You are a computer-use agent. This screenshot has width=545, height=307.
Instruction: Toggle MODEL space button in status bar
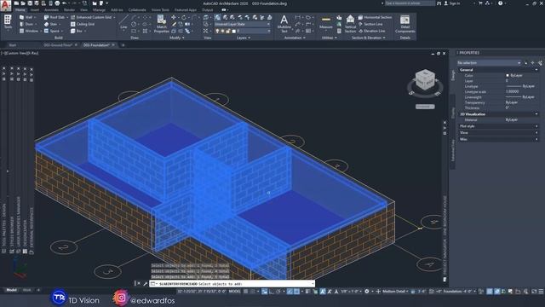[x=235, y=292]
